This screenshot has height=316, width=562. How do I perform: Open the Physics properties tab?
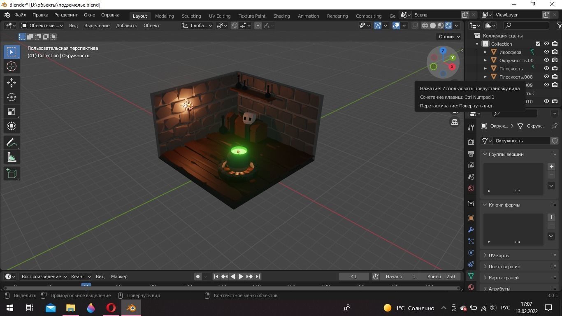click(x=471, y=253)
